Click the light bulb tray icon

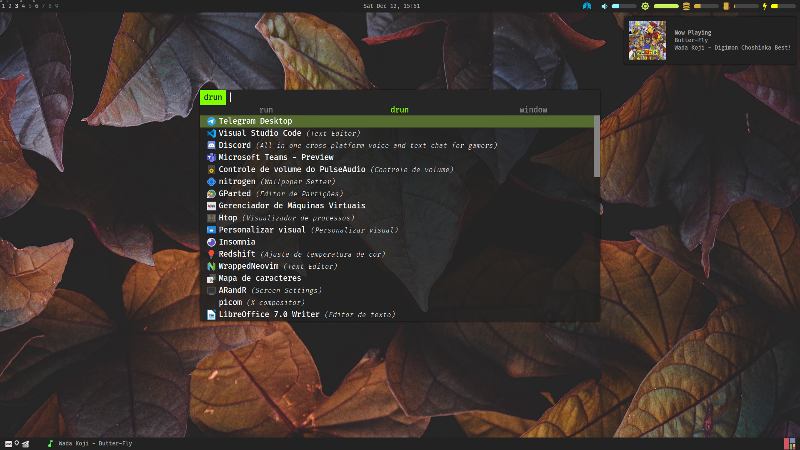(17, 444)
